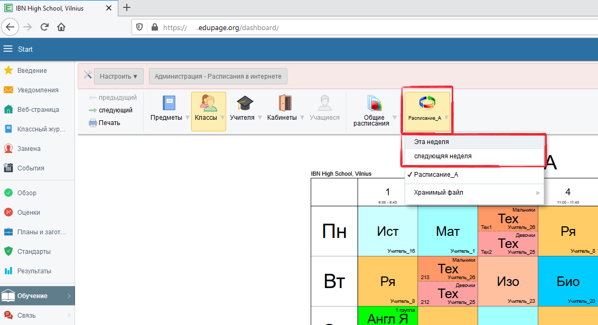The height and width of the screenshot is (325, 598).
Task: Select the Классы people icon
Action: tap(208, 103)
